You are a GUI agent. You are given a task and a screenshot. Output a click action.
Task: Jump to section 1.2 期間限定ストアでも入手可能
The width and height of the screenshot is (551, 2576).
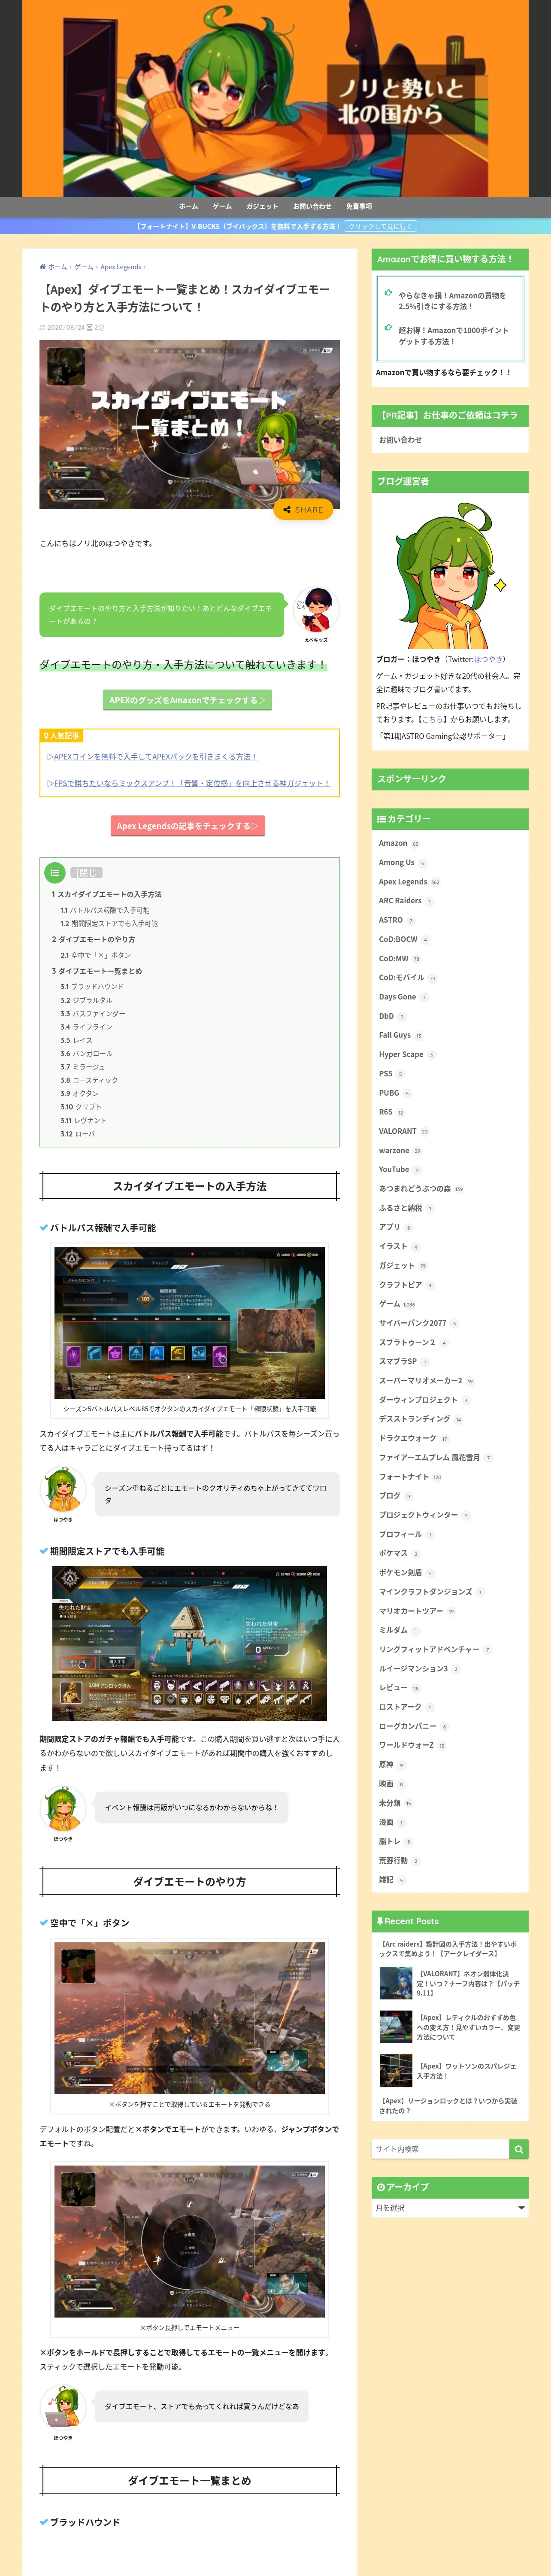click(109, 923)
